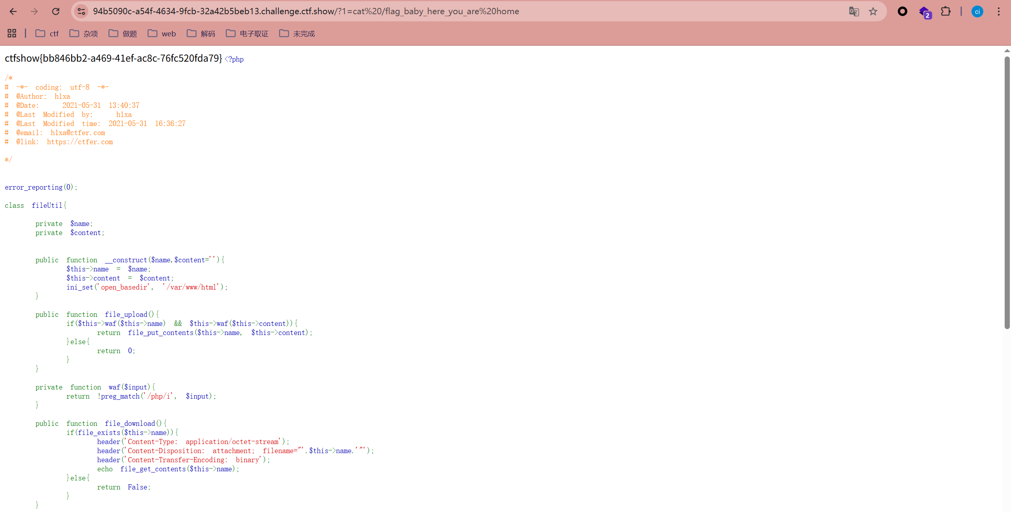Open the web bookmark folder
1011x512 pixels.
(x=162, y=34)
